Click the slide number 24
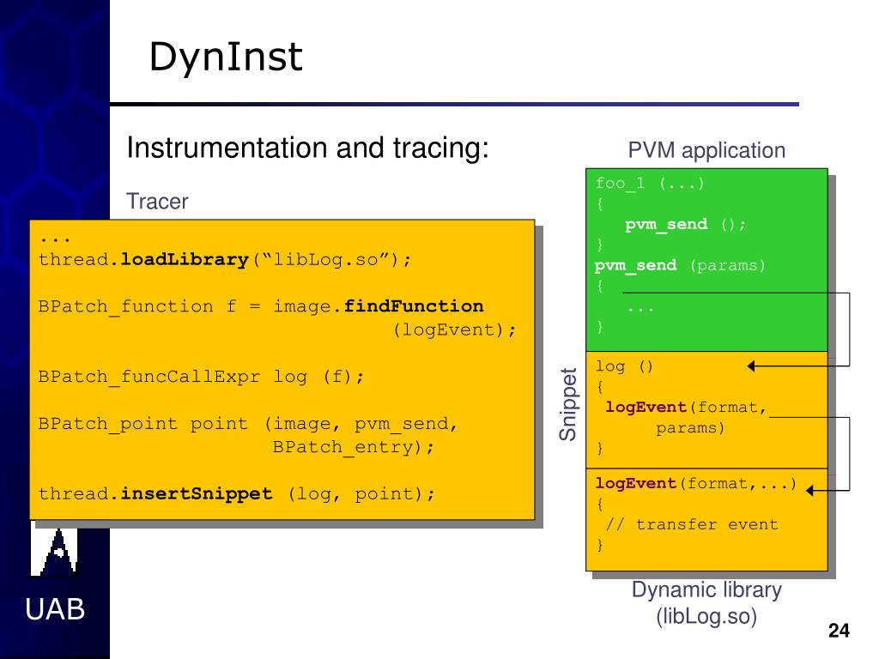 point(839,631)
